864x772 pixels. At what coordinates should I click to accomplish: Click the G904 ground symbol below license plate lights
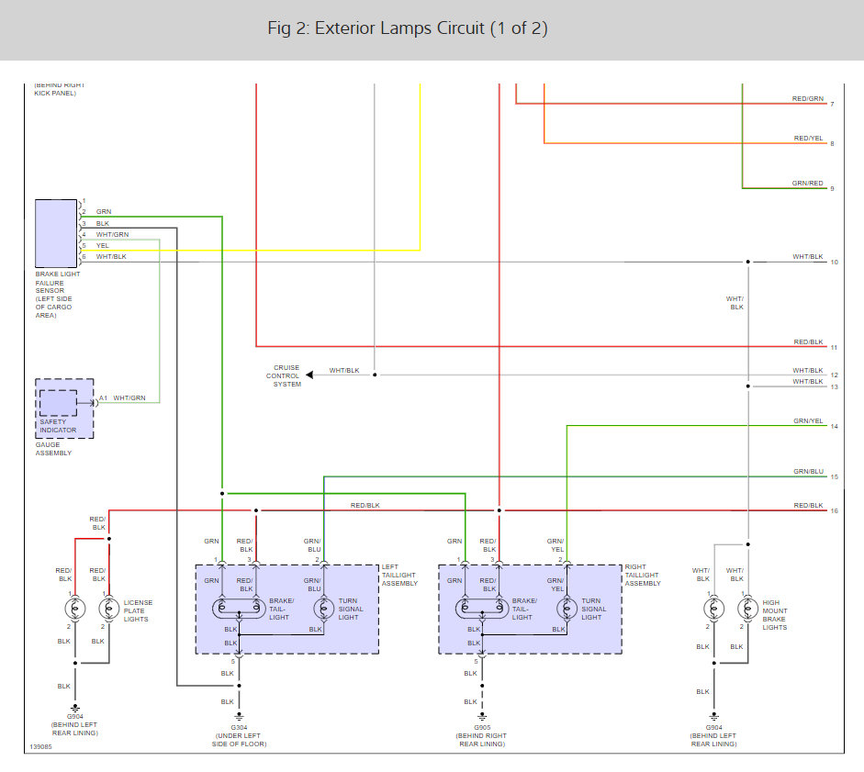pyautogui.click(x=75, y=708)
